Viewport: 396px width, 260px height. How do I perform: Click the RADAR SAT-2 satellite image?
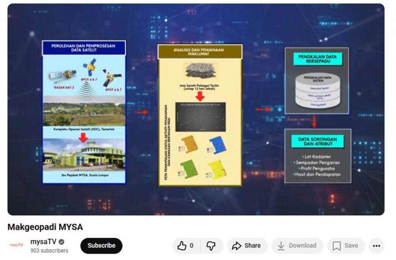pyautogui.click(x=63, y=75)
